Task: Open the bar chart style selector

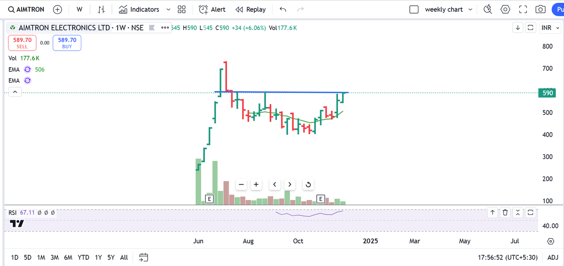Action: [x=101, y=9]
